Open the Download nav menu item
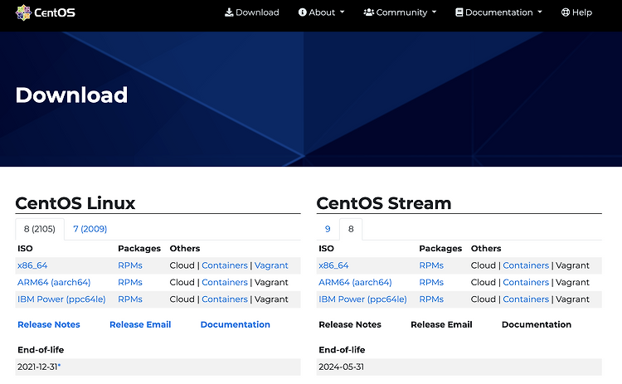 pos(252,12)
